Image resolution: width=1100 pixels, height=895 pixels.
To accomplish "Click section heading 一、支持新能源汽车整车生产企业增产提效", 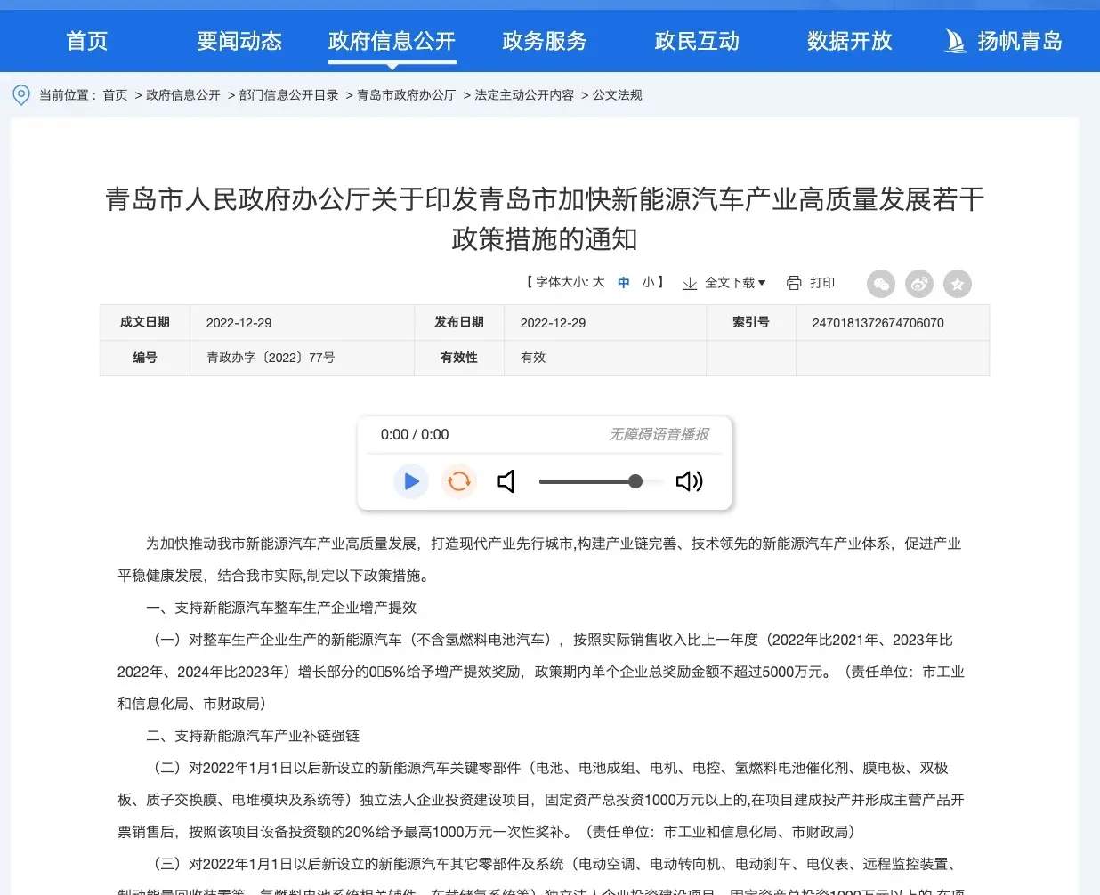I will coord(281,608).
